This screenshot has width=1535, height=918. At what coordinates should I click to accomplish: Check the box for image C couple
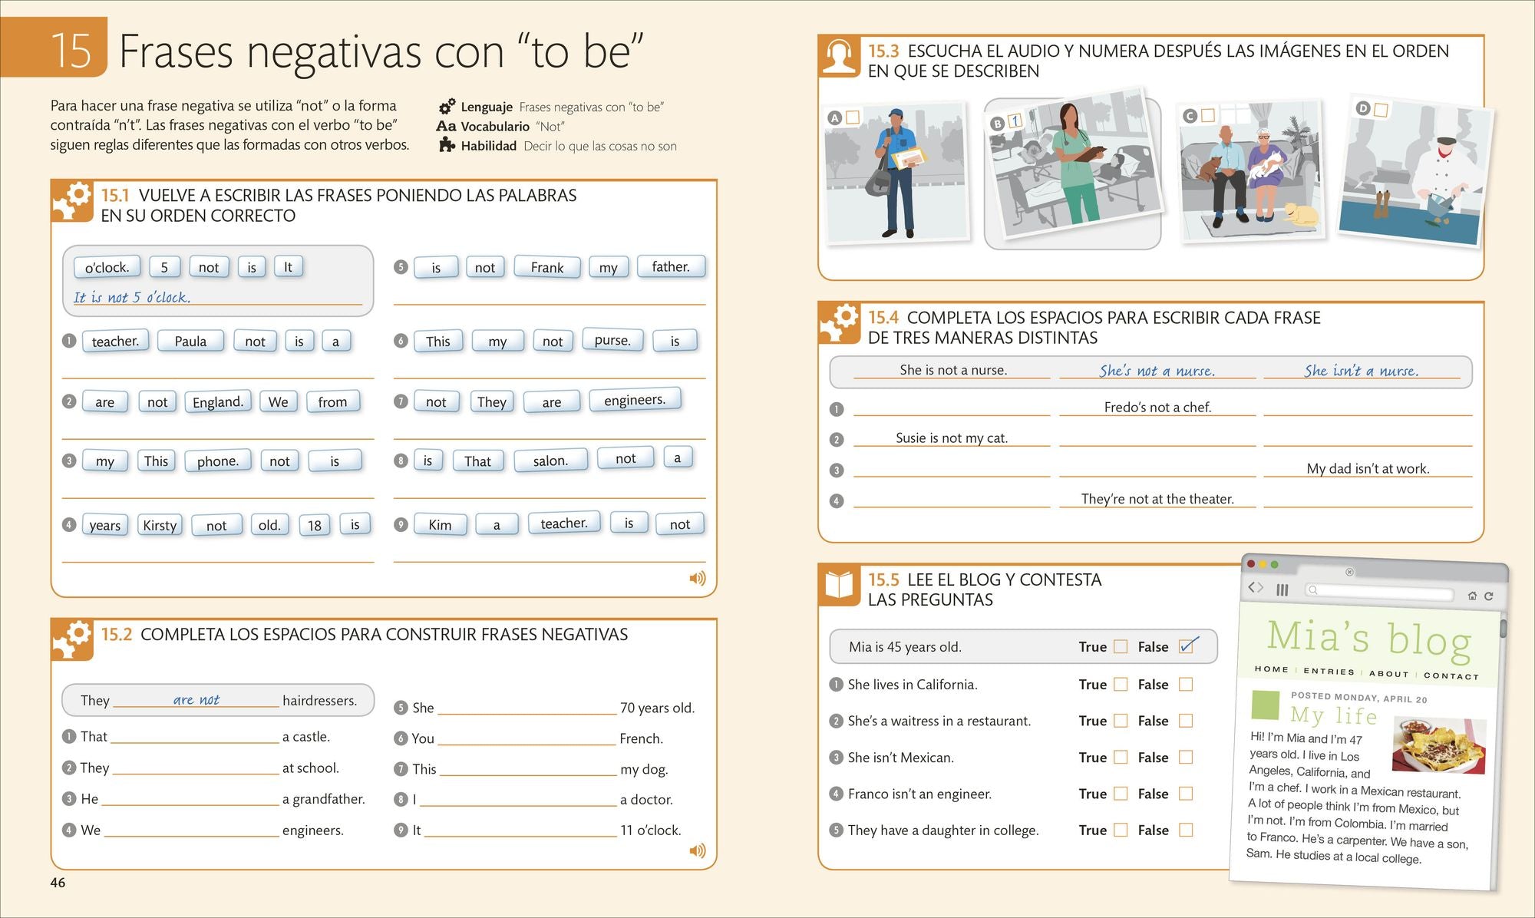[x=1207, y=115]
